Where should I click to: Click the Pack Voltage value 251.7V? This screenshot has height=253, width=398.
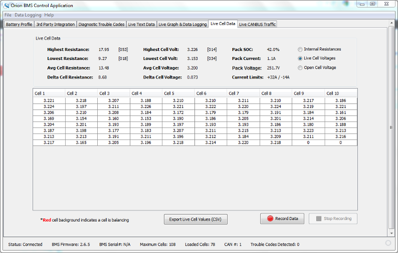[273, 68]
